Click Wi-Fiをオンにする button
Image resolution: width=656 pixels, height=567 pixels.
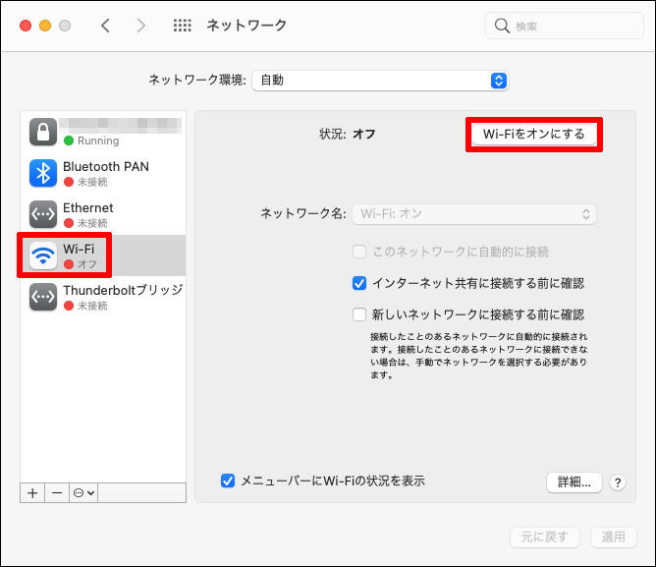(533, 135)
